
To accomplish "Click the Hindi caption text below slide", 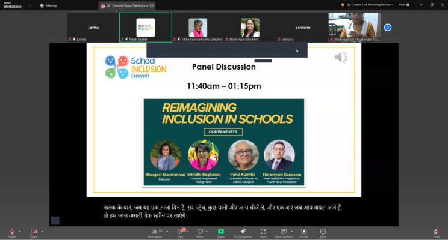I will click(x=223, y=211).
